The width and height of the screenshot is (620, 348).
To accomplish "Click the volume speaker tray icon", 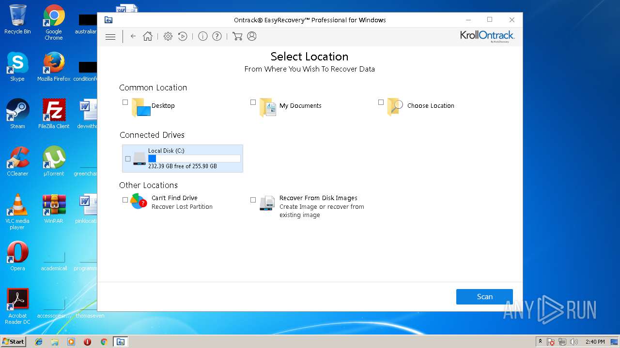I will point(574,342).
